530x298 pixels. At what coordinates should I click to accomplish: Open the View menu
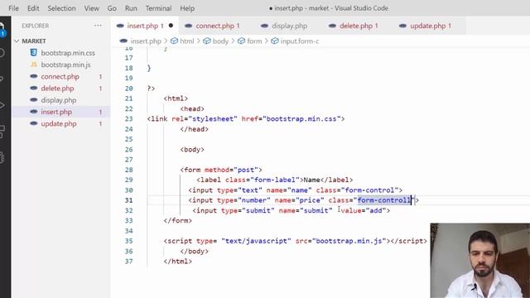(92, 8)
